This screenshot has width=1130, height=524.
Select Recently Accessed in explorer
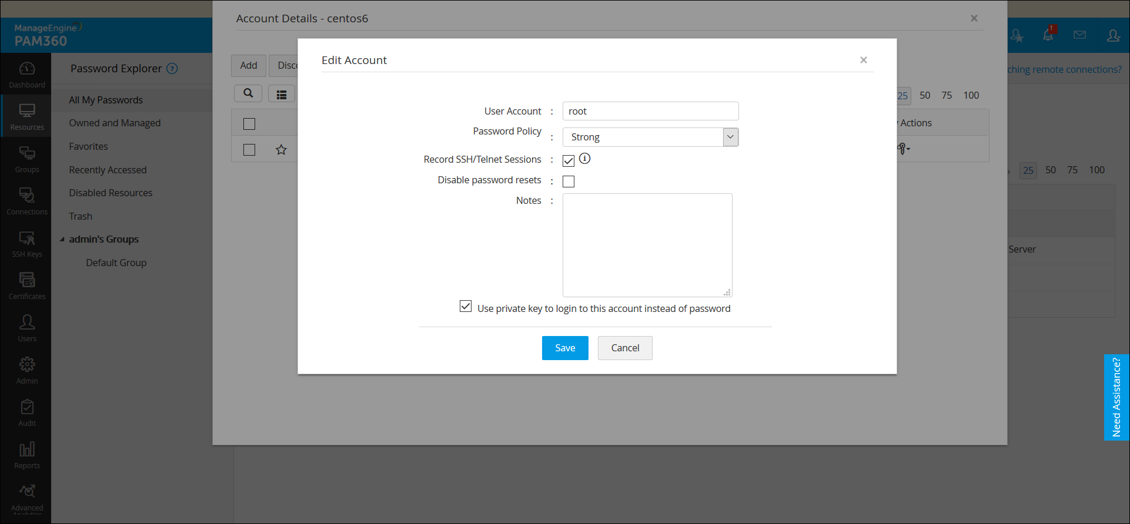click(108, 170)
